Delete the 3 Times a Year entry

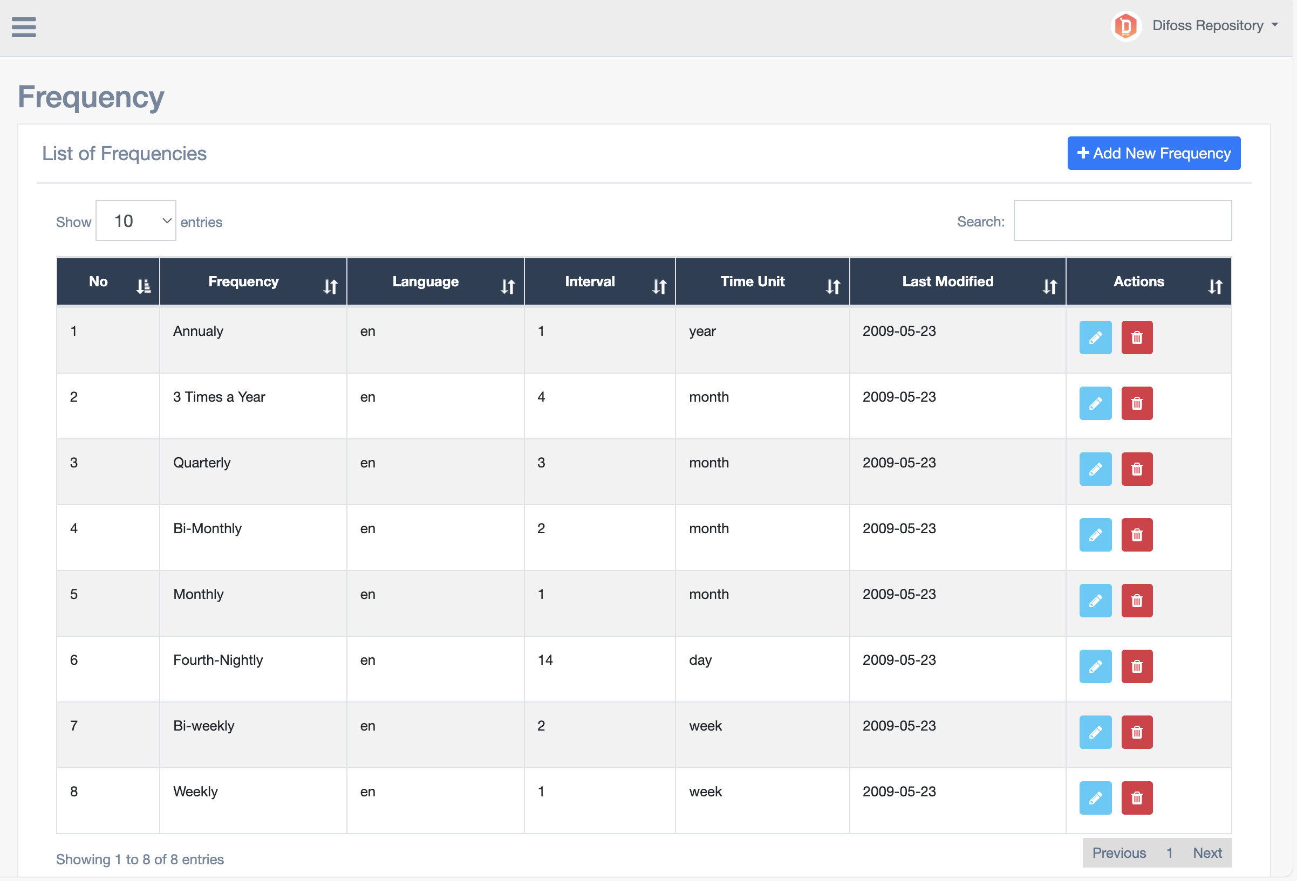[x=1136, y=403]
